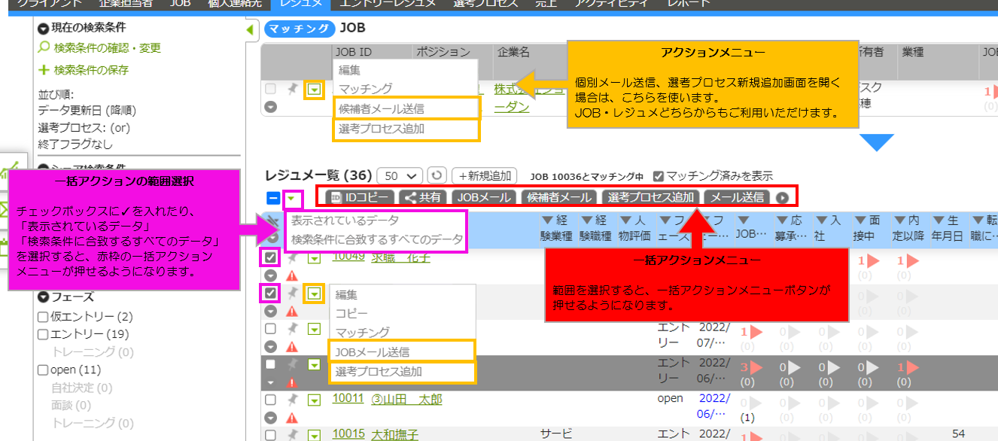Click the IDコピー bulk action button
The width and height of the screenshot is (998, 441).
click(x=361, y=198)
